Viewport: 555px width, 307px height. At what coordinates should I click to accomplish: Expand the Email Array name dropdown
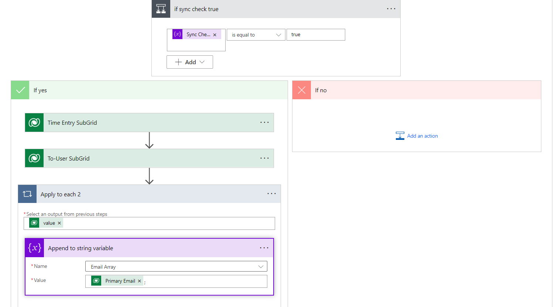pyautogui.click(x=261, y=266)
